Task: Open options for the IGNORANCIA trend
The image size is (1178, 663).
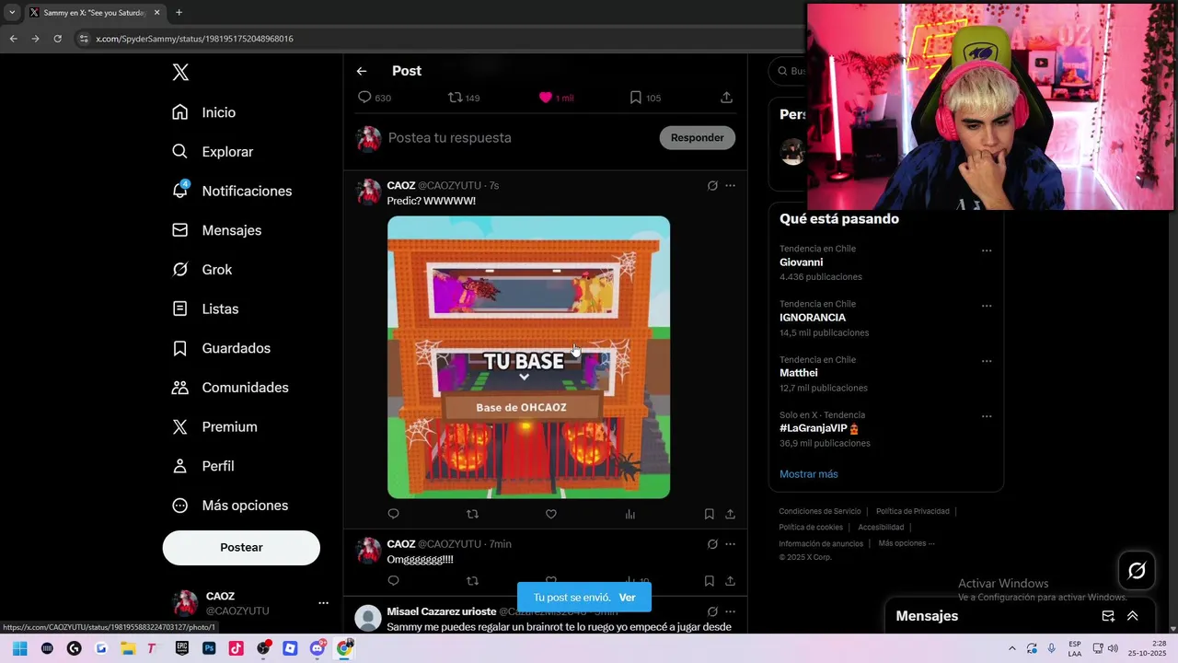Action: 987,306
